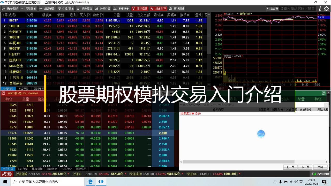Switch to the 全部期权 tab
Image resolution: width=331 pixels, height=186 pixels.
[9, 89]
